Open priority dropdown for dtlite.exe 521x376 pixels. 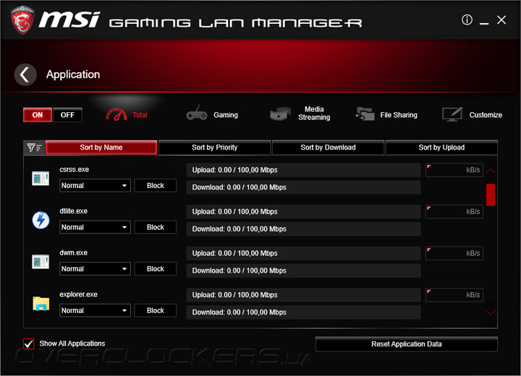point(95,227)
